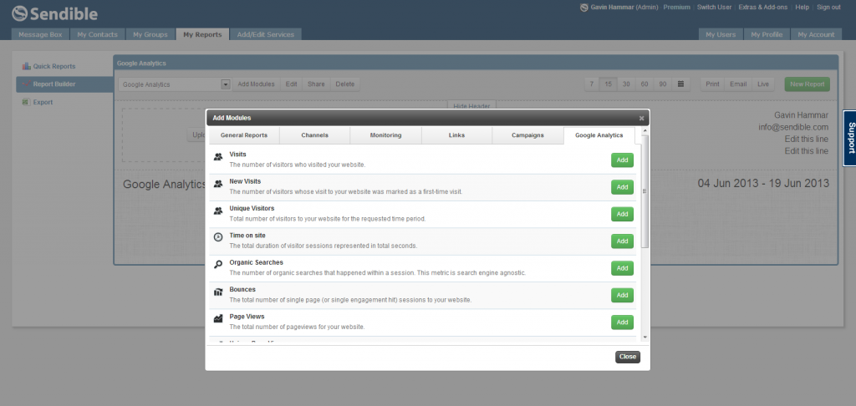Image resolution: width=856 pixels, height=406 pixels.
Task: Switch to the General Reports tab
Action: click(x=244, y=135)
